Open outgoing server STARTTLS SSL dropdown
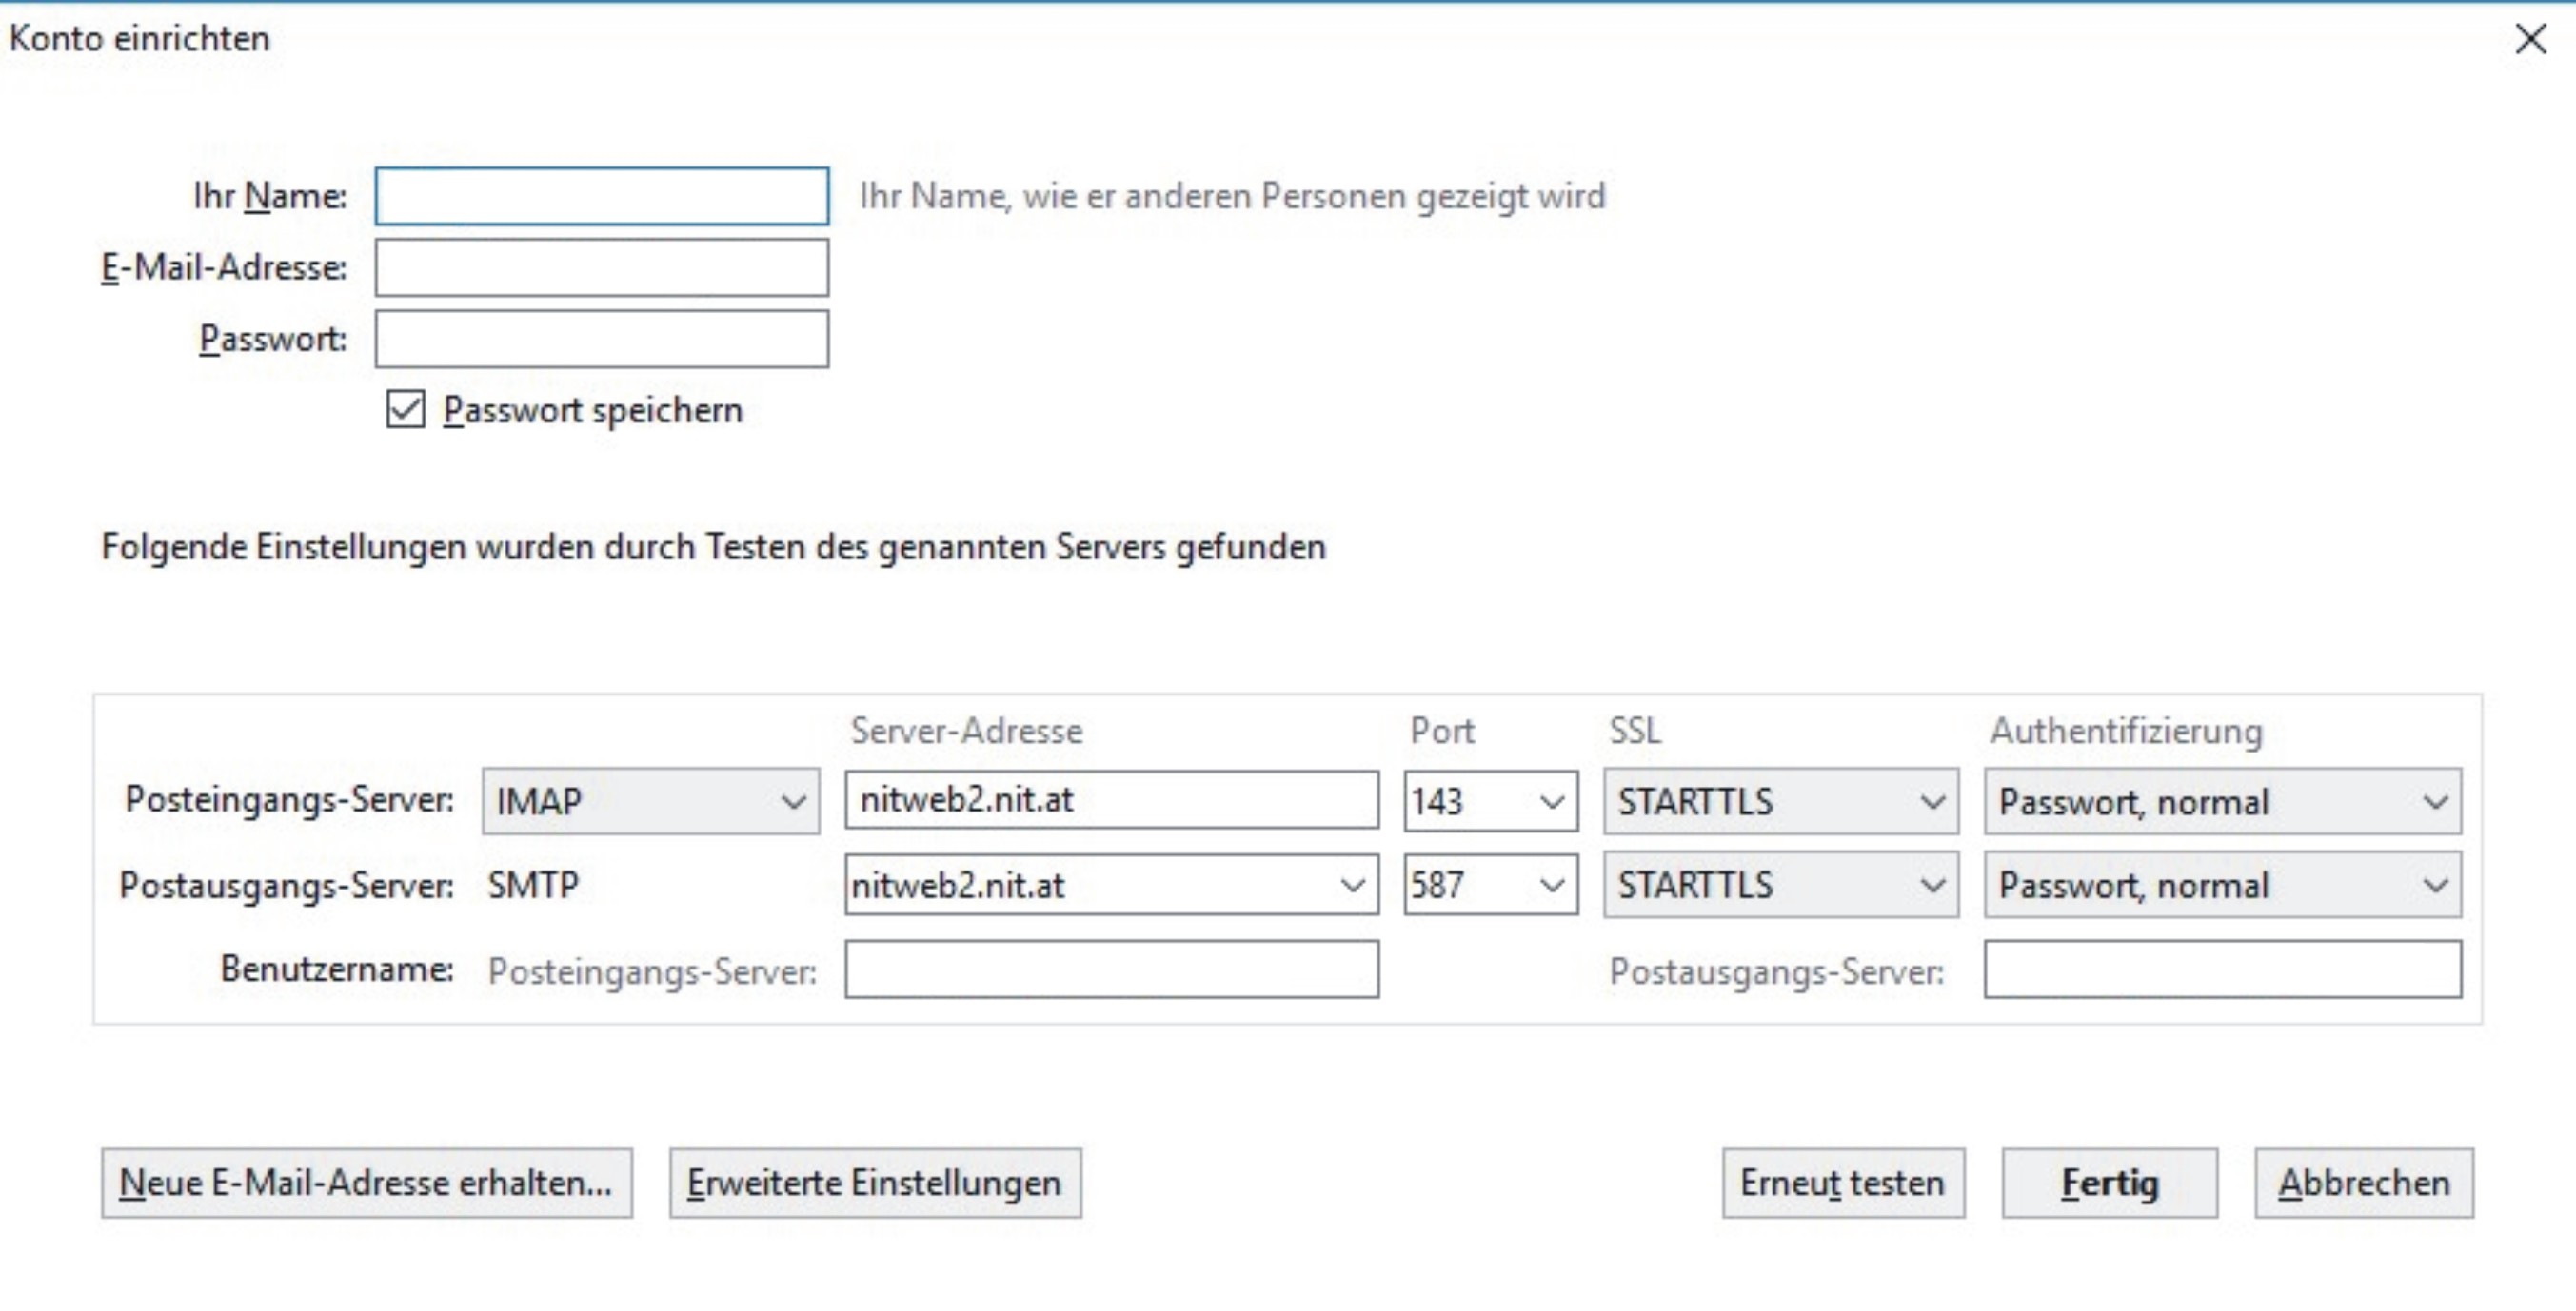This screenshot has width=2576, height=1311. click(x=1780, y=886)
